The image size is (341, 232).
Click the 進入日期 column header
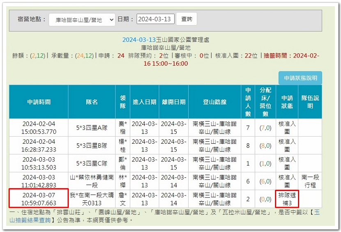144,102
